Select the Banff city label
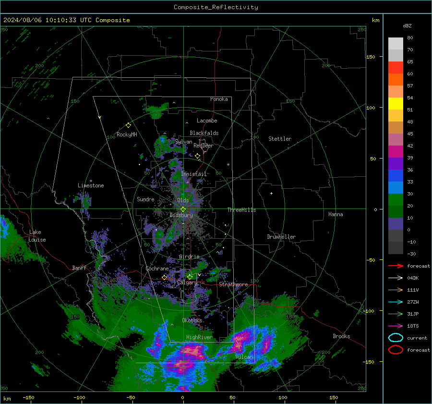 (79, 268)
